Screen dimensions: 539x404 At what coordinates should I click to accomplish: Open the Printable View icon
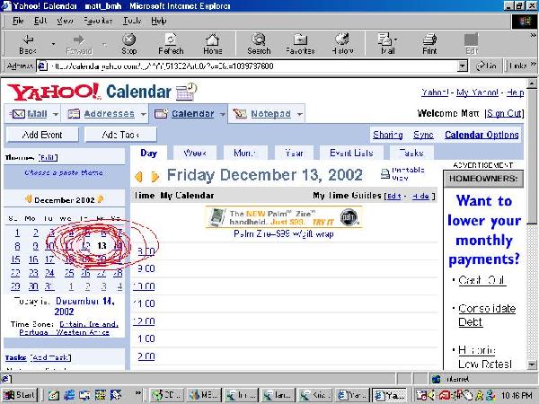(385, 174)
